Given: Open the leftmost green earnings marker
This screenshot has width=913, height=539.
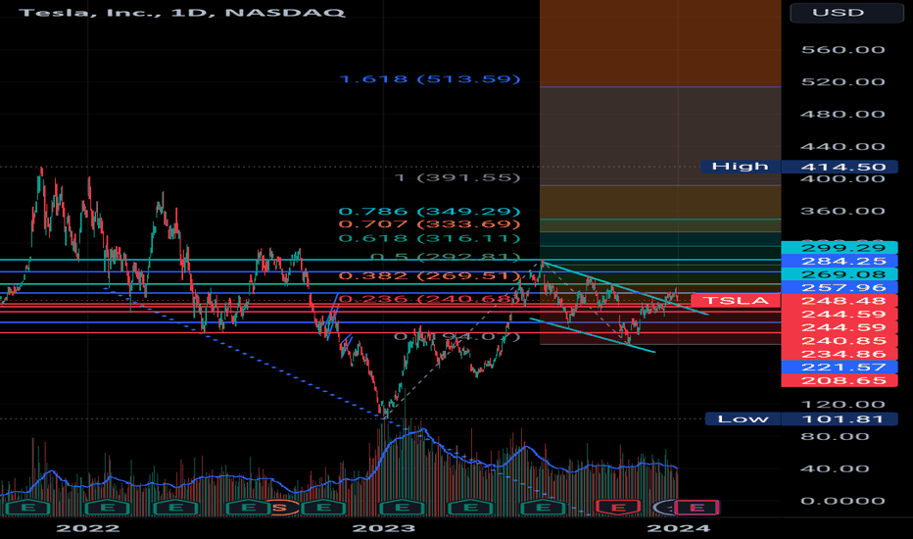Looking at the screenshot, I should (27, 508).
